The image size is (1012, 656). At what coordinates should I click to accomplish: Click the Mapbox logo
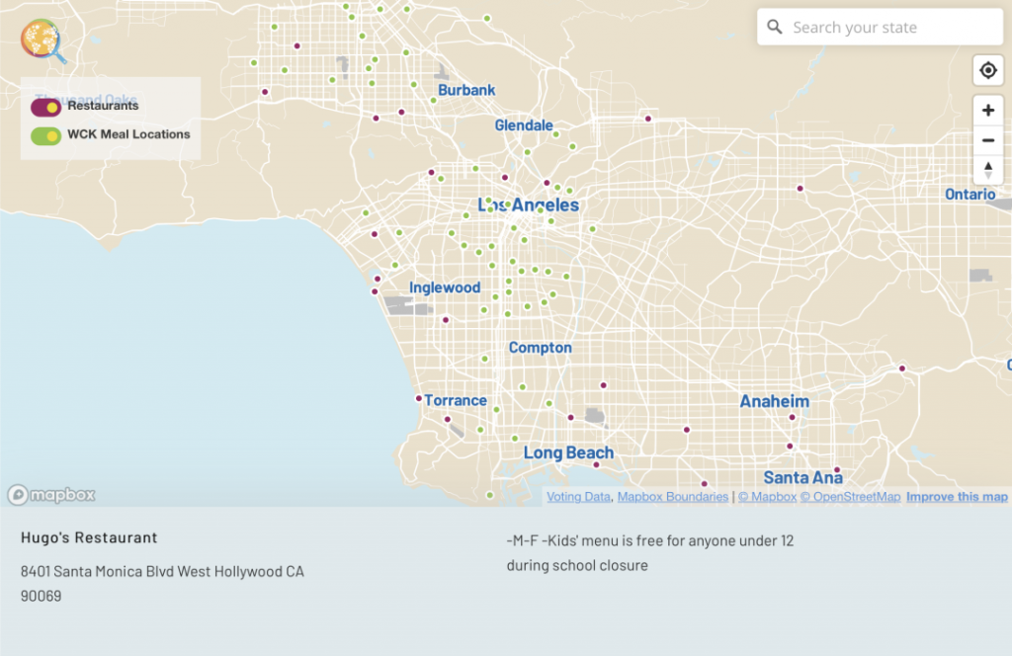tap(52, 495)
